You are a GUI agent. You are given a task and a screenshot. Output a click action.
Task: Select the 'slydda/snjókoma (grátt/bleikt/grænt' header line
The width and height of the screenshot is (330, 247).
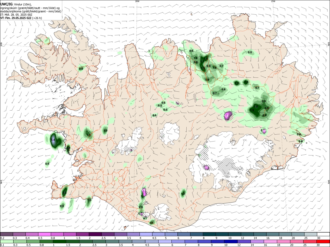point(31,11)
